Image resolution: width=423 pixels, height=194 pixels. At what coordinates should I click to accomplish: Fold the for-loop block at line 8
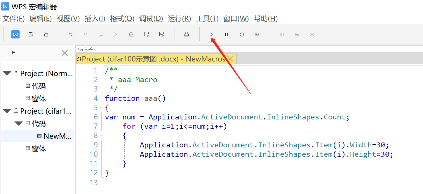point(101,135)
